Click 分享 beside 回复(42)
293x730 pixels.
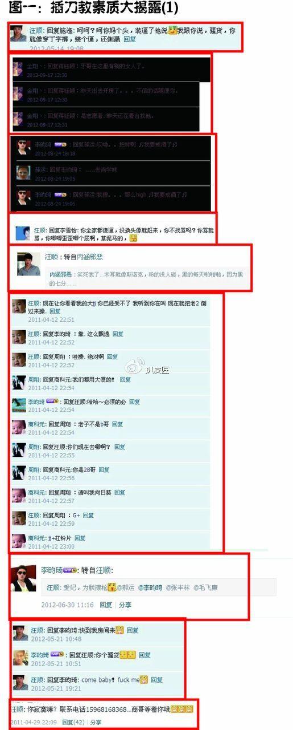96,722
